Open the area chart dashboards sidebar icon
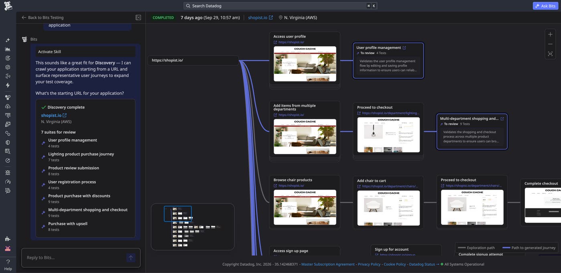Image resolution: width=561 pixels, height=273 pixels. 8,49
